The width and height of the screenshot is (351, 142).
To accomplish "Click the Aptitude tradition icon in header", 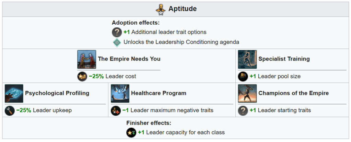I will (x=160, y=9).
